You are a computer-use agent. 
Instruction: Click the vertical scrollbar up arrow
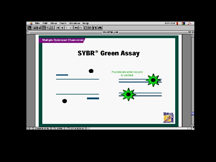pos(193,36)
